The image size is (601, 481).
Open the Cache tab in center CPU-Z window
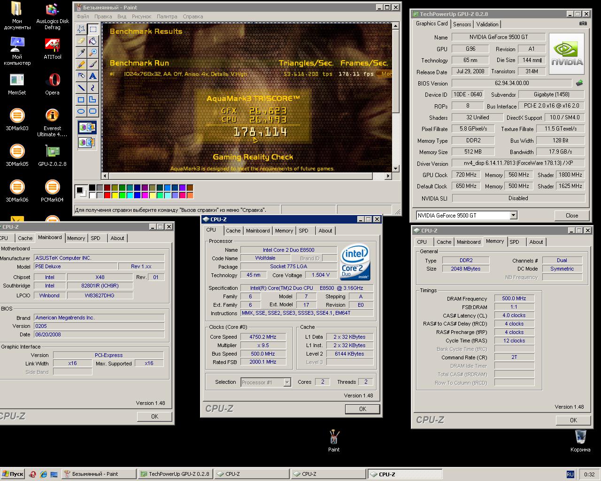(233, 231)
